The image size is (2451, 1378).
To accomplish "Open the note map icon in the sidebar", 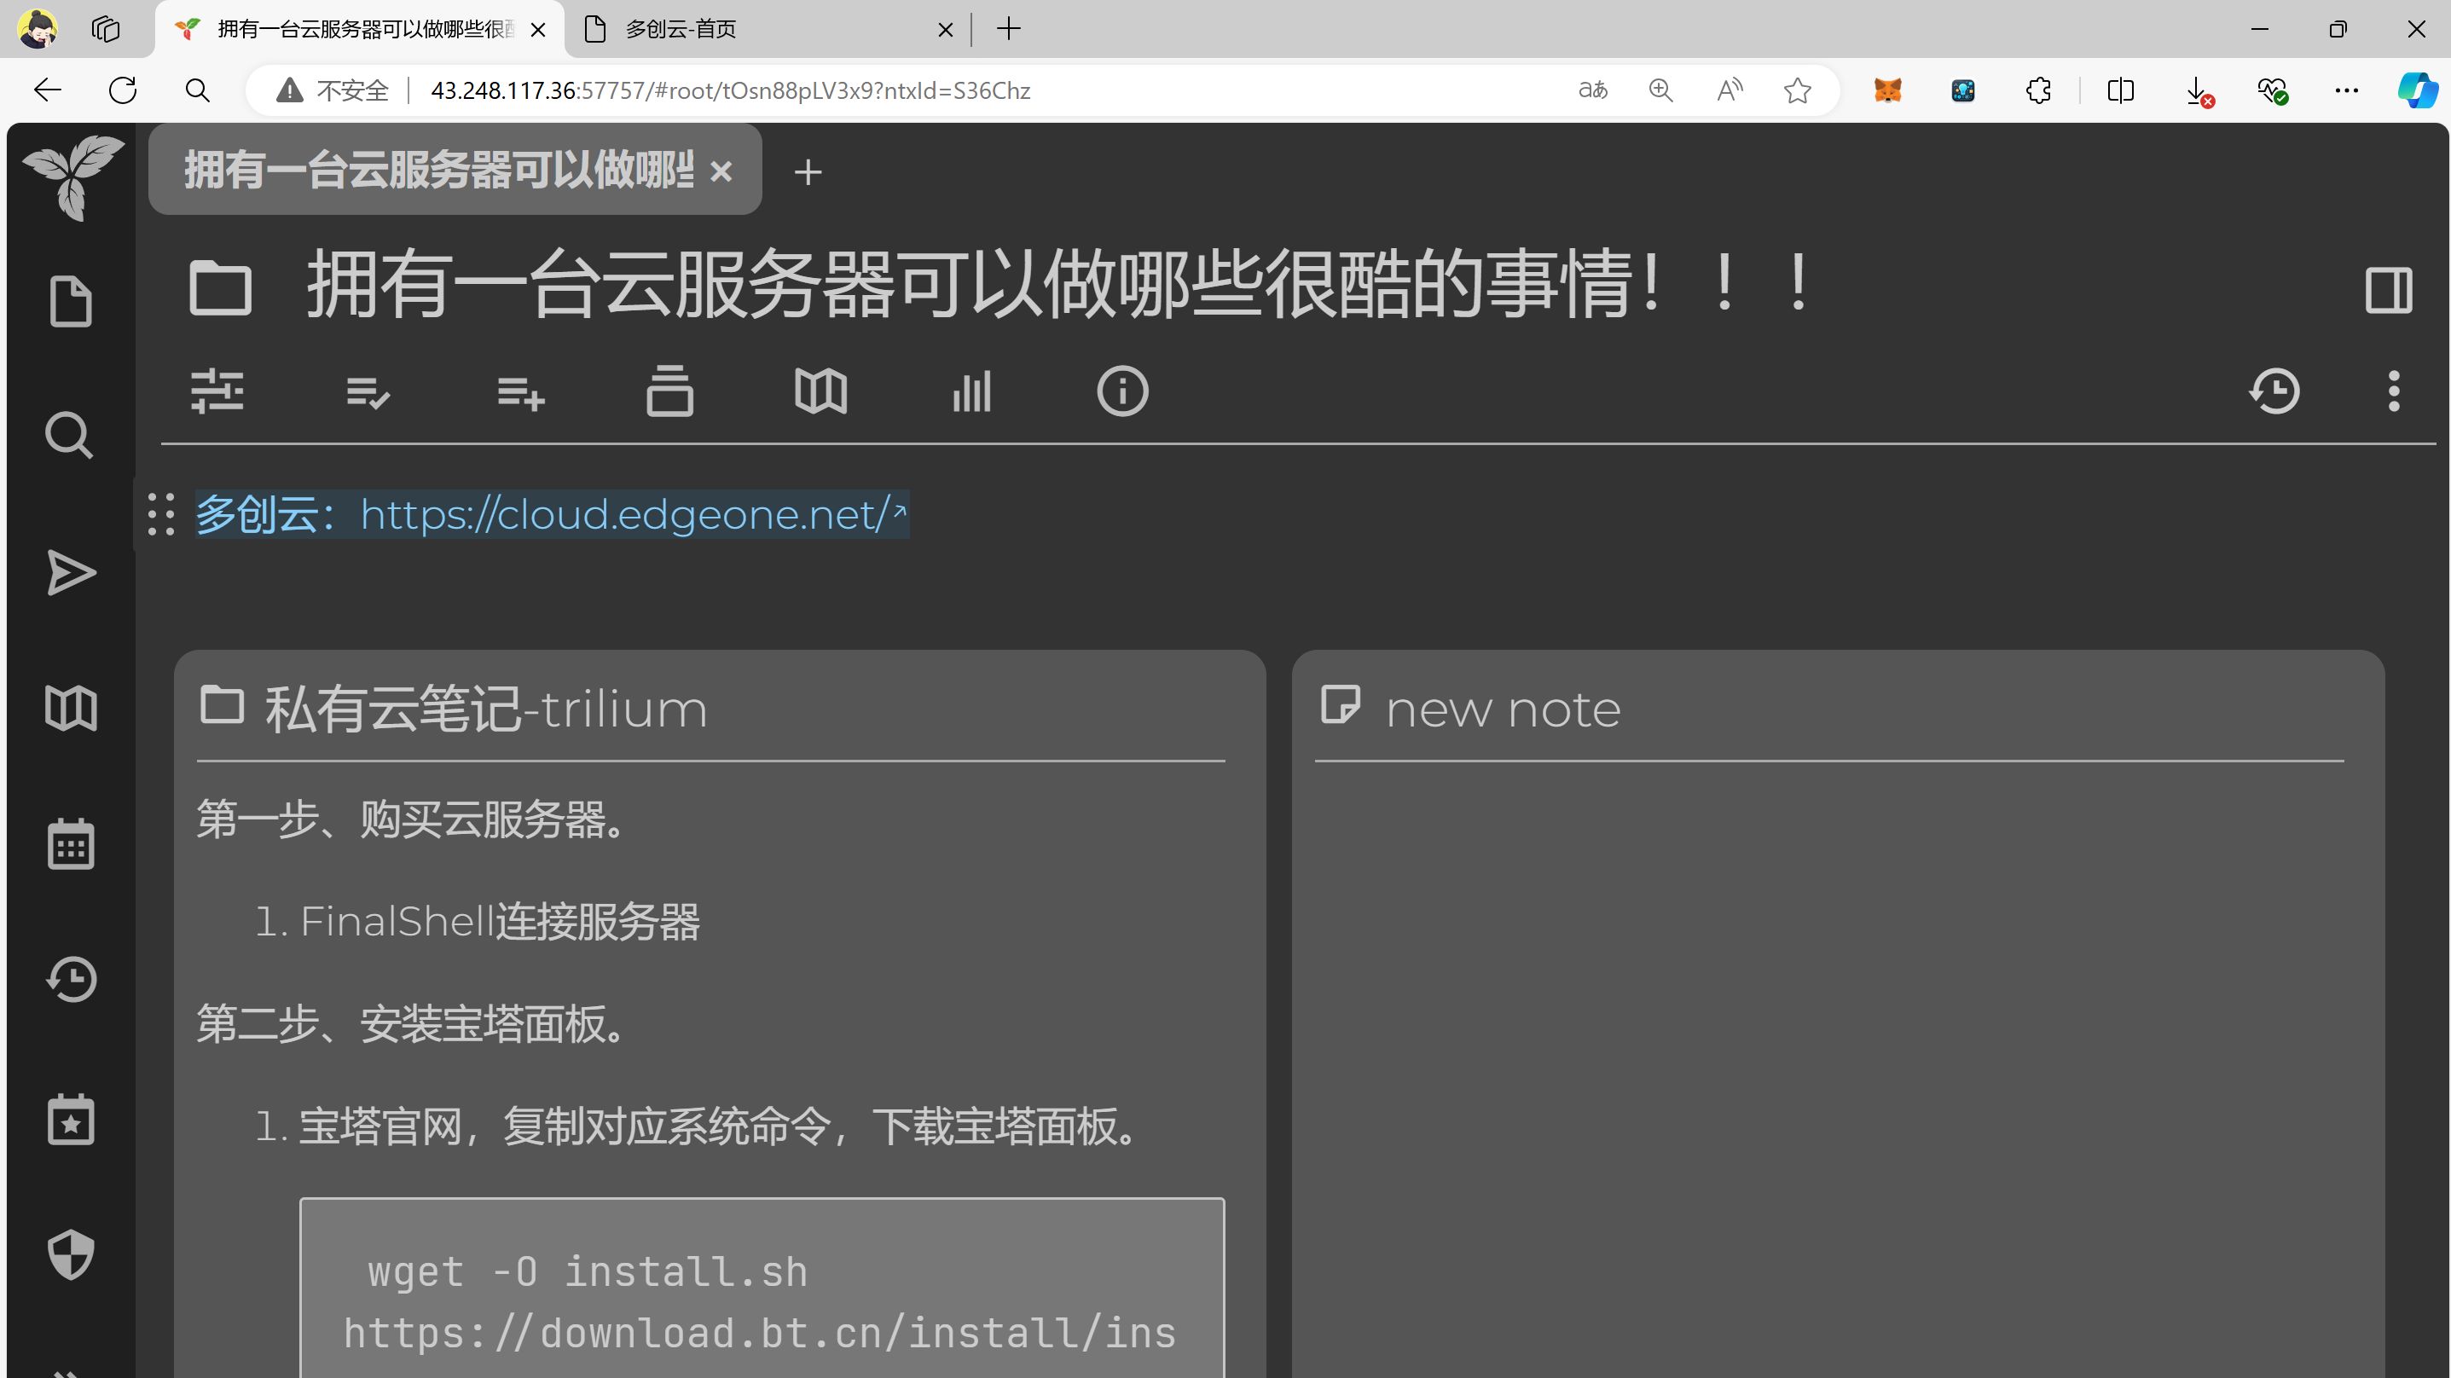I will pyautogui.click(x=72, y=709).
